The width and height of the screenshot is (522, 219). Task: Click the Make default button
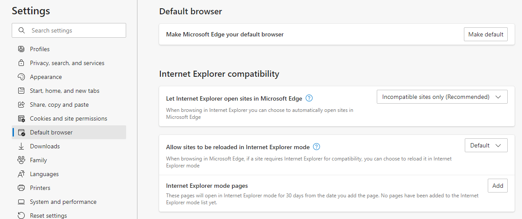point(486,34)
